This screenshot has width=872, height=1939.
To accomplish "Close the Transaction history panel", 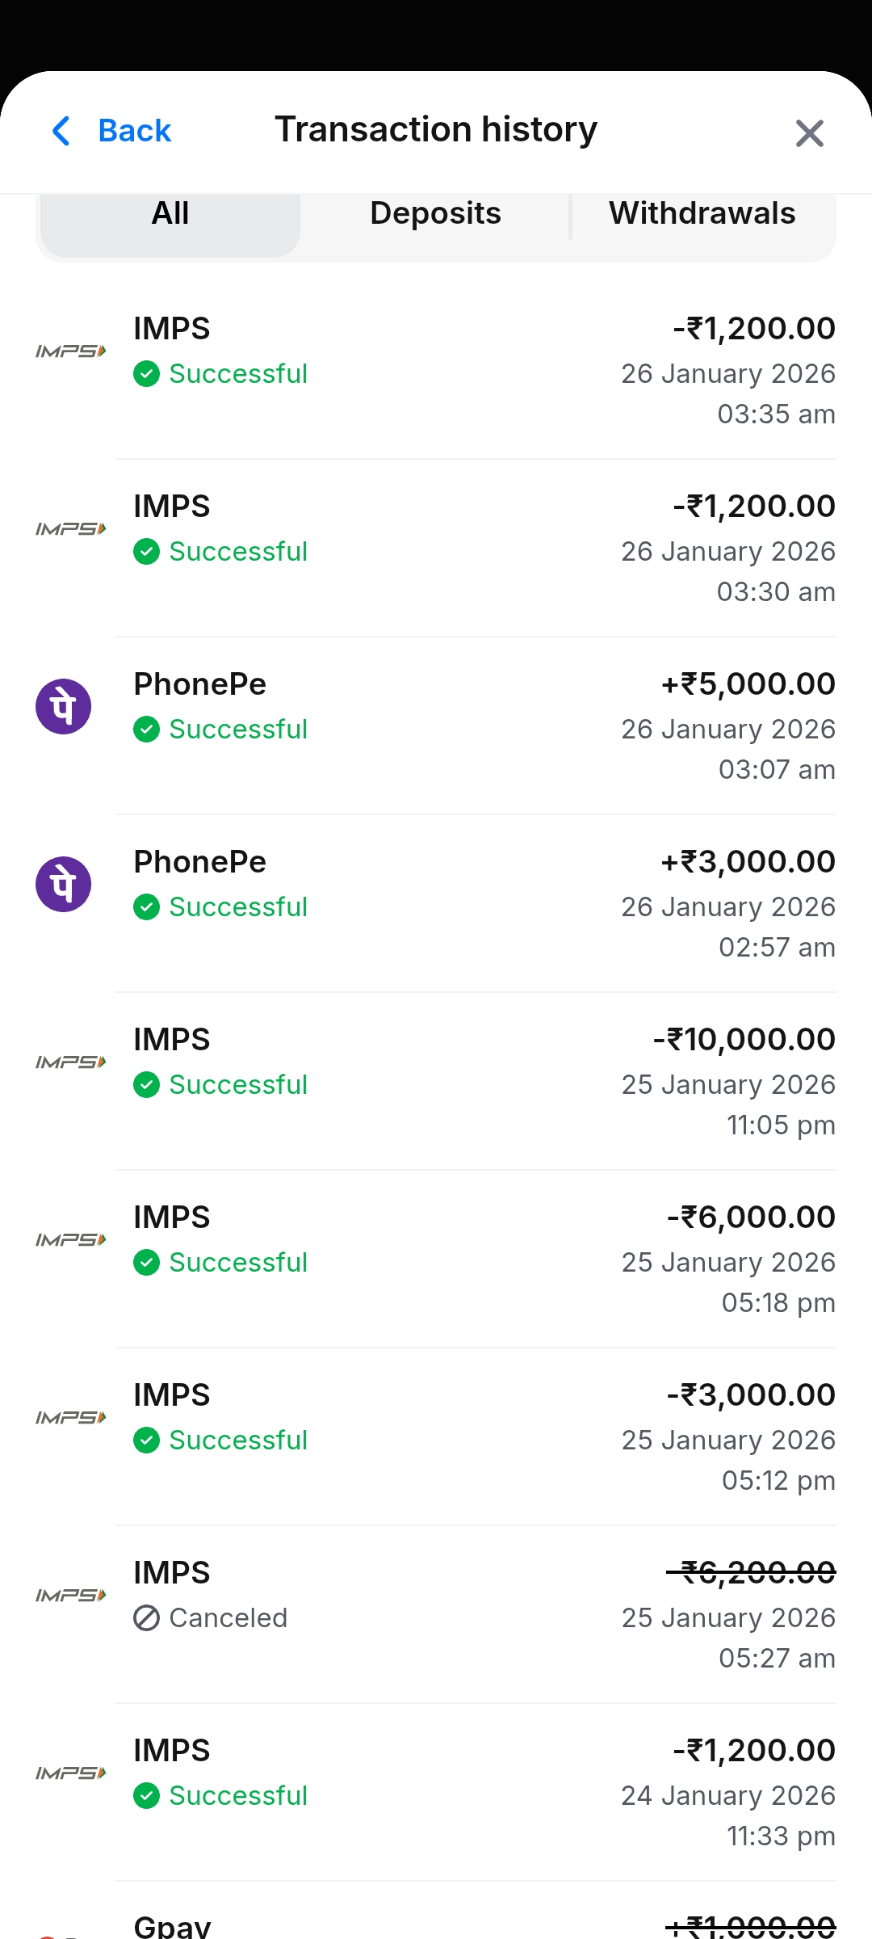I will (x=809, y=133).
